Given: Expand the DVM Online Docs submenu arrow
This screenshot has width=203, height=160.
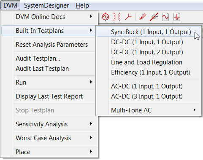Looking at the screenshot, I should click(91, 16).
